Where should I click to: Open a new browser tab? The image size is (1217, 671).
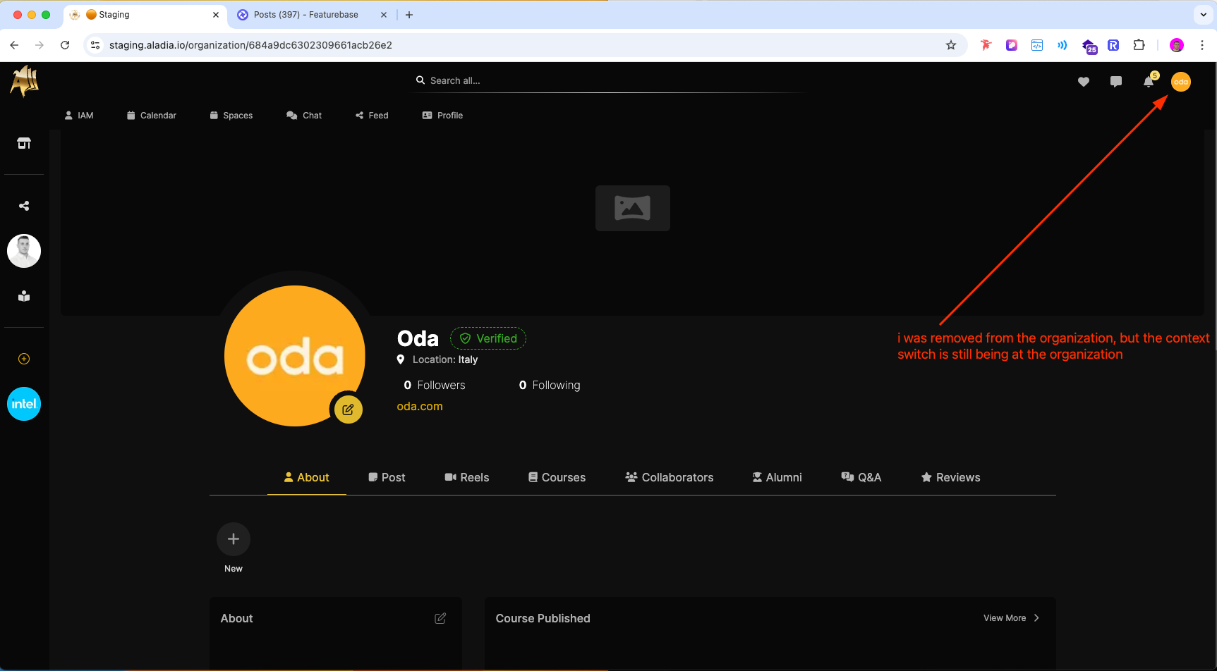pos(409,15)
